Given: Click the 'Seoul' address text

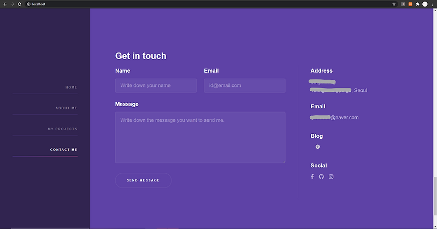Looking at the screenshot, I should click(x=361, y=90).
